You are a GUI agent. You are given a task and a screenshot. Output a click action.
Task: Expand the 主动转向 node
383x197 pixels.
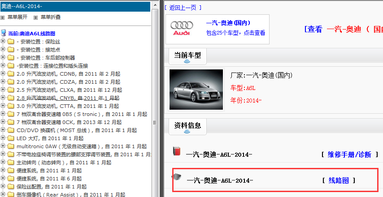(x=3, y=162)
